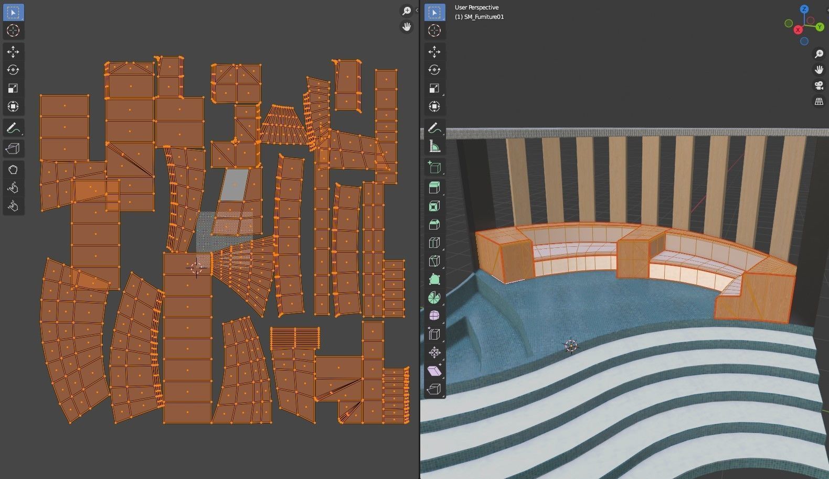This screenshot has height=479, width=829.
Task: Select the Annotate tool in 3D viewport
Action: (x=434, y=128)
